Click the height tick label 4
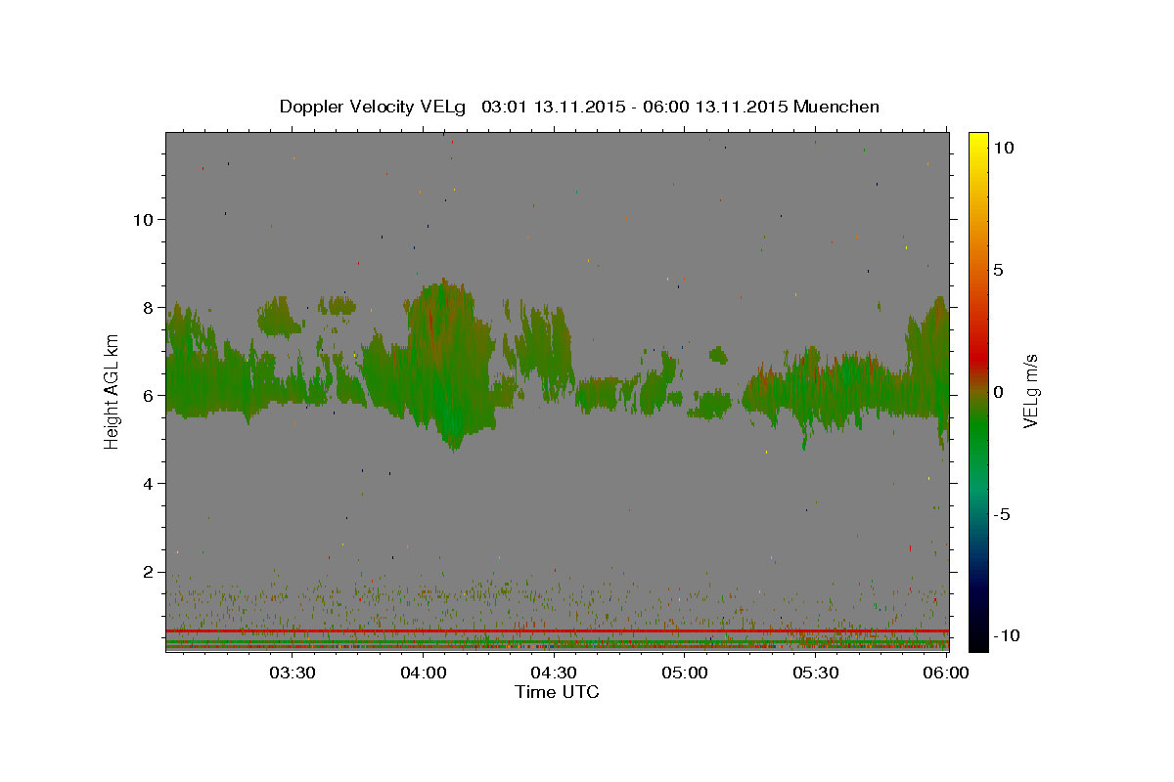 tap(149, 483)
